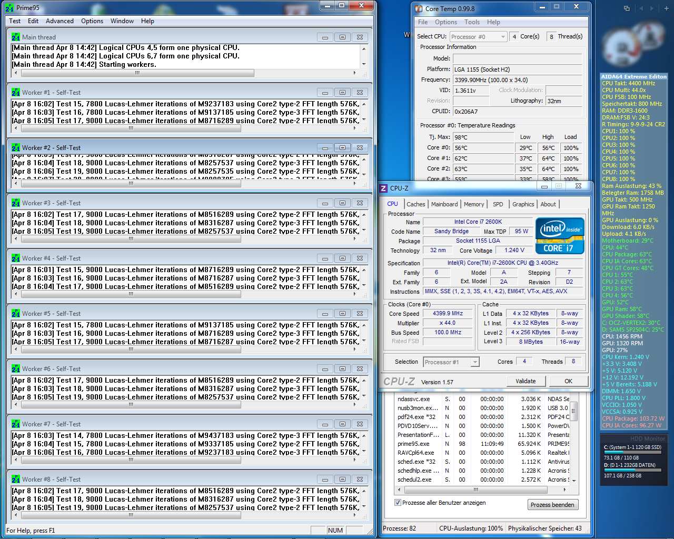The image size is (674, 539).
Task: Click the gadget bar plus icon
Action: tap(666, 8)
